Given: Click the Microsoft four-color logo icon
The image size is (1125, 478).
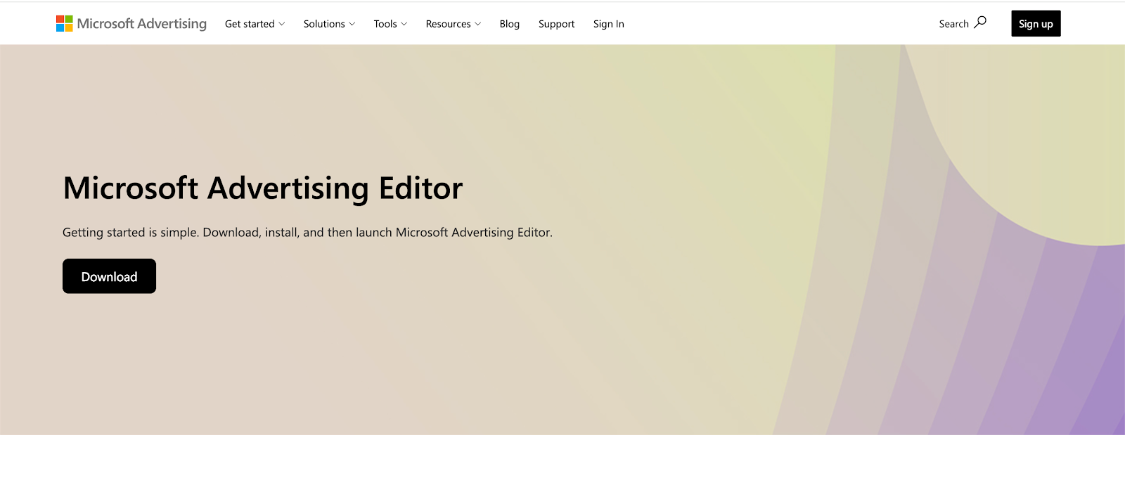Looking at the screenshot, I should coord(65,24).
